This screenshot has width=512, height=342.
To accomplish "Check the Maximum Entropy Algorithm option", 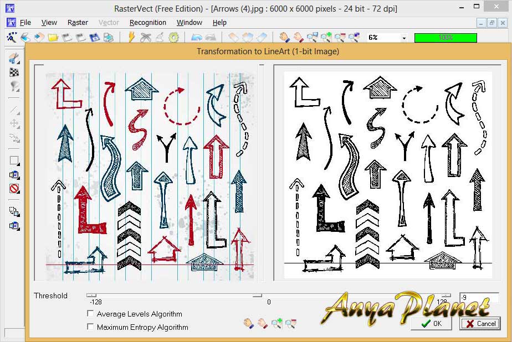I will tap(91, 327).
